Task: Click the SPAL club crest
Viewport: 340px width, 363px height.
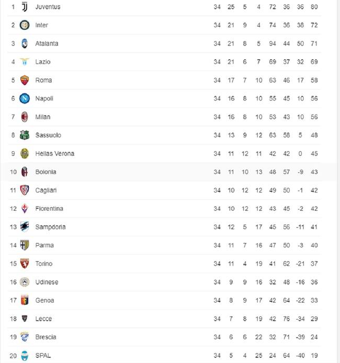Action: click(24, 355)
